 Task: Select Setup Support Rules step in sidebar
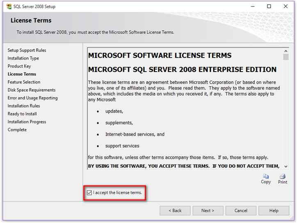(27, 50)
